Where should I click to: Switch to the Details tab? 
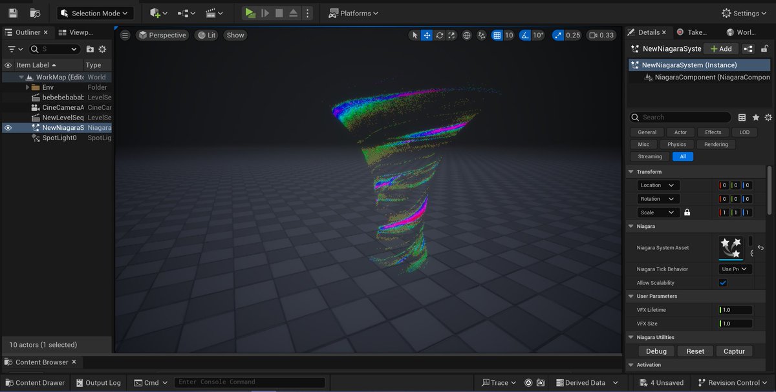click(x=648, y=32)
